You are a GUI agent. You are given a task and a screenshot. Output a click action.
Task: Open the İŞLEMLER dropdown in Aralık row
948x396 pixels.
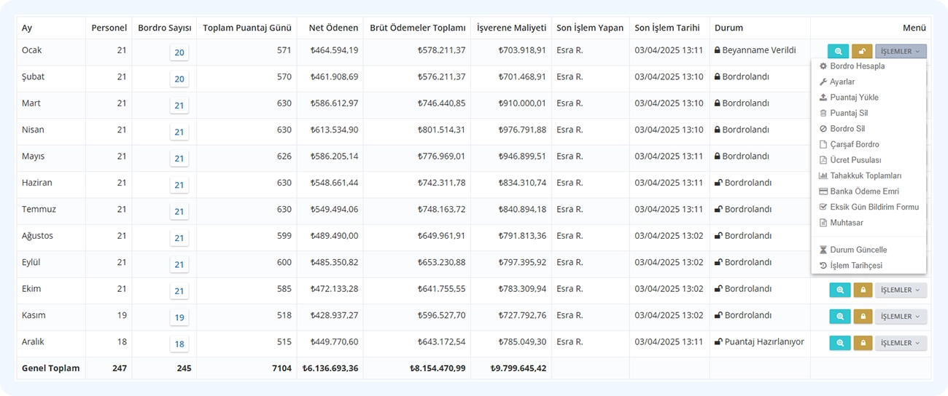901,343
